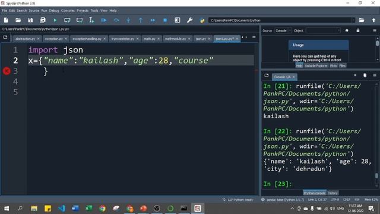Viewport: 380px width, 214px height.
Task: Switch to the Plots pane tab
Action: [x=334, y=65]
